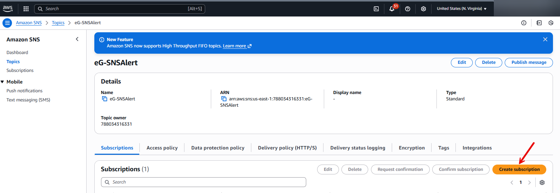560x193 pixels.
Task: Open the help question mark menu
Action: (408, 9)
